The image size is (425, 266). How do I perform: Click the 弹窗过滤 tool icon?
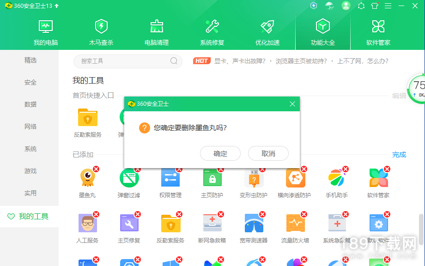coord(129,178)
